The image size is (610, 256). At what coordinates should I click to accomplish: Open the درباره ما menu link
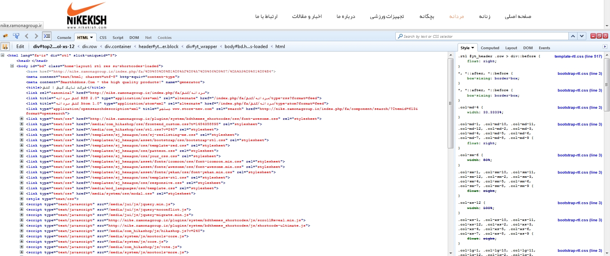[346, 16]
